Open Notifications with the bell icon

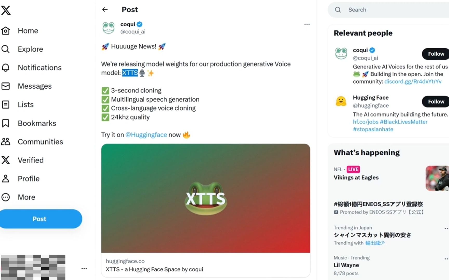coord(6,67)
